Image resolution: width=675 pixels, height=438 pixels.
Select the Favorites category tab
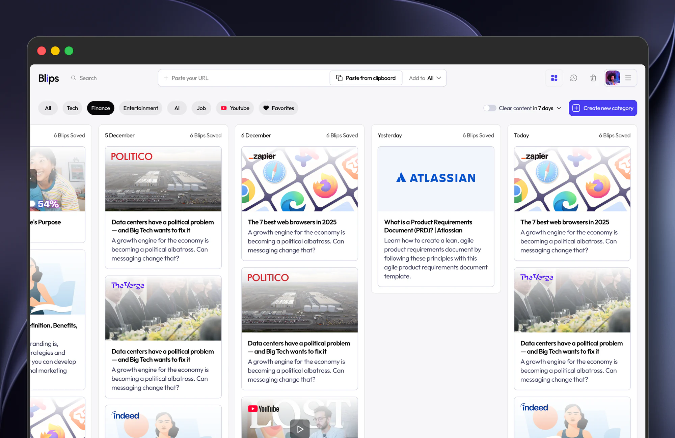pyautogui.click(x=278, y=108)
